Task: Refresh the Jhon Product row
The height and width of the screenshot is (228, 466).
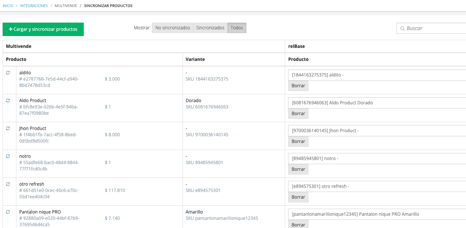Action: click(8, 128)
